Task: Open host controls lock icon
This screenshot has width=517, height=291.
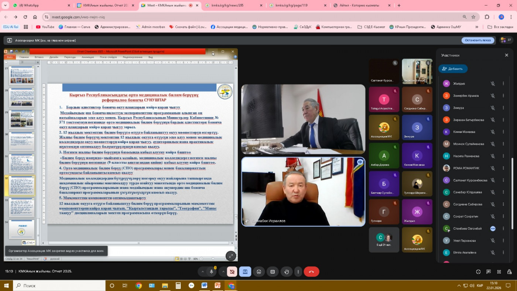Action: (509, 272)
